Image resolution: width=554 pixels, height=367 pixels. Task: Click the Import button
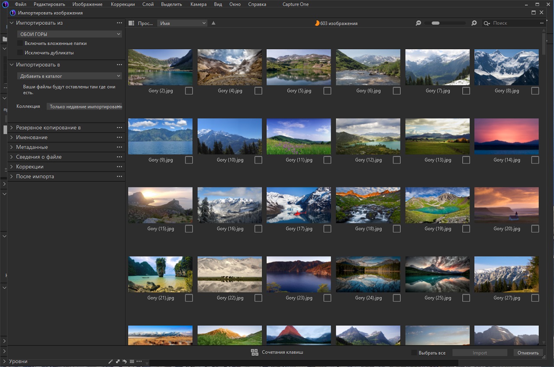[x=480, y=353]
